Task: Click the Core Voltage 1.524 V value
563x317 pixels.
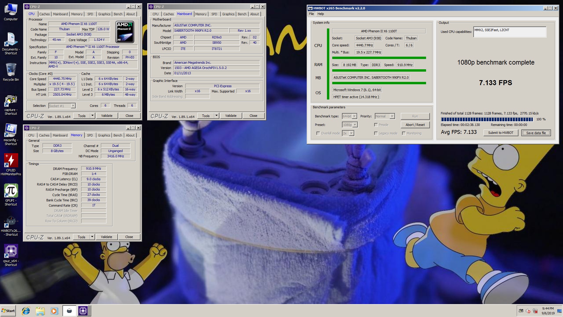Action: click(x=99, y=40)
